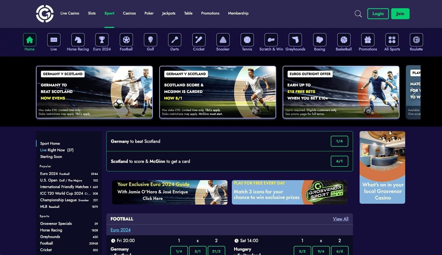The height and width of the screenshot is (255, 442).
Task: Select the Sport menu item
Action: click(109, 13)
